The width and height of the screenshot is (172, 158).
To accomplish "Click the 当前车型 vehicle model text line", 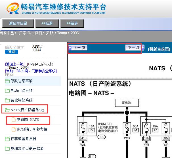I will pos(39,33).
